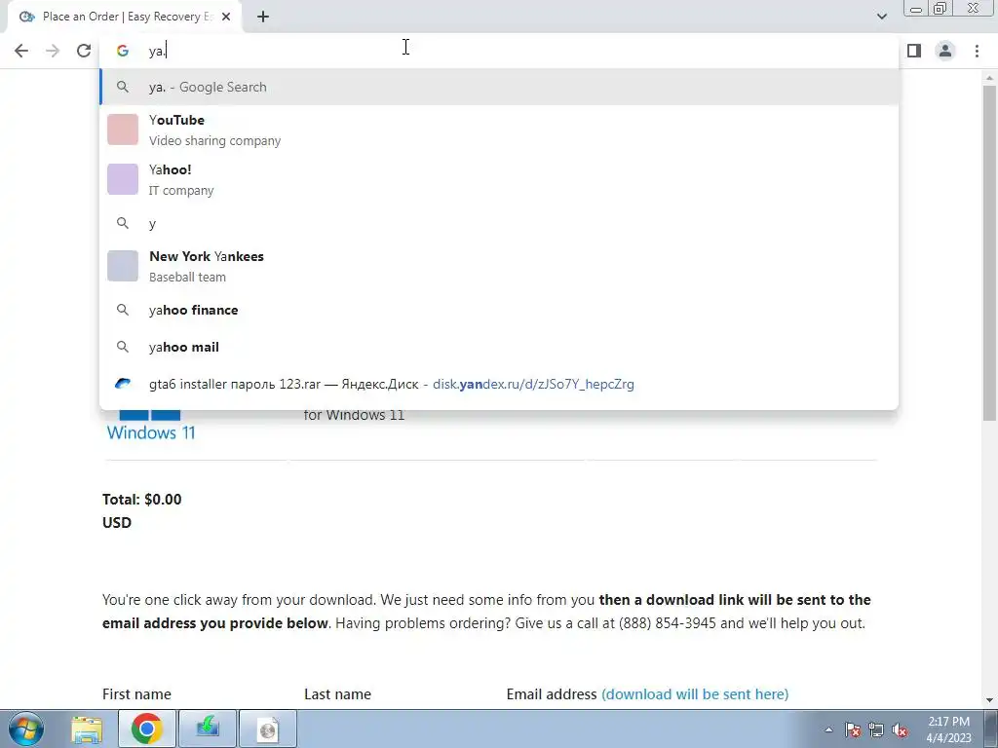Close the Place an Order tab
This screenshot has height=748, width=998.
[226, 18]
